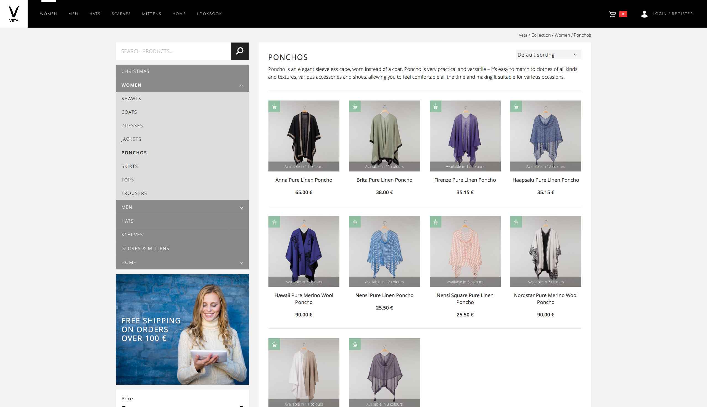Select Dresses subcategory

[182, 126]
